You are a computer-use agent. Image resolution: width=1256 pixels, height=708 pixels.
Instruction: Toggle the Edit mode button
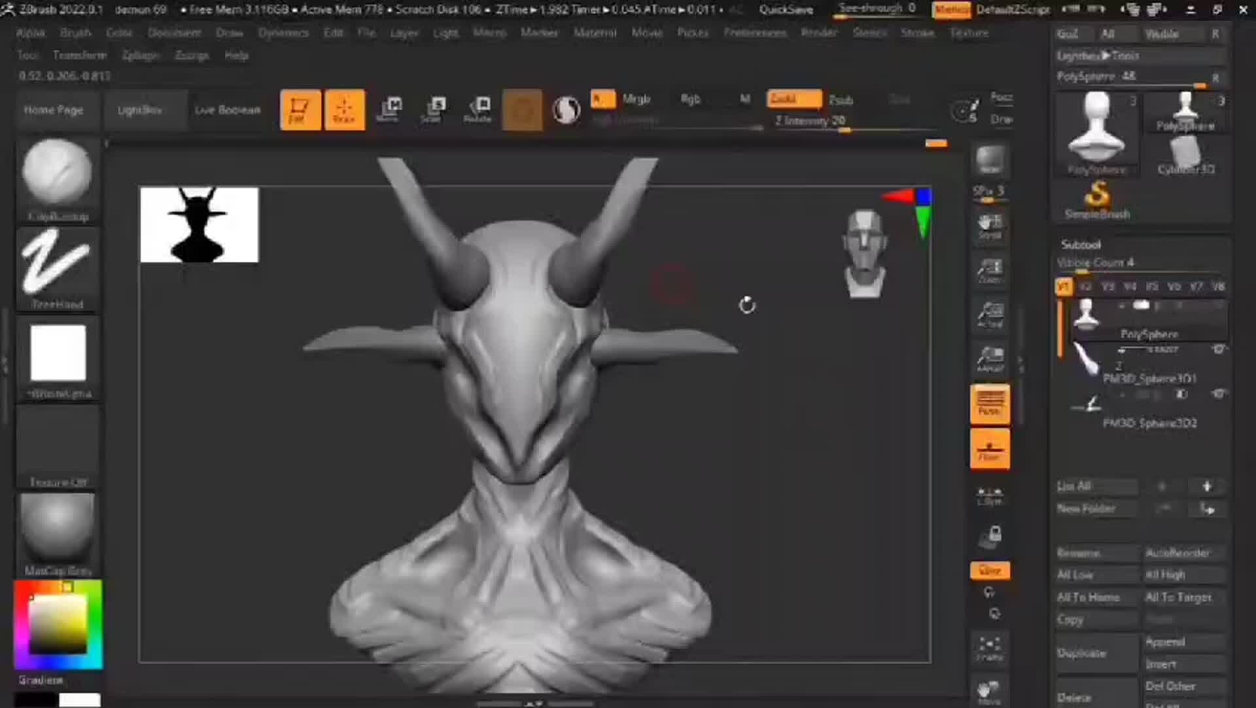click(300, 109)
